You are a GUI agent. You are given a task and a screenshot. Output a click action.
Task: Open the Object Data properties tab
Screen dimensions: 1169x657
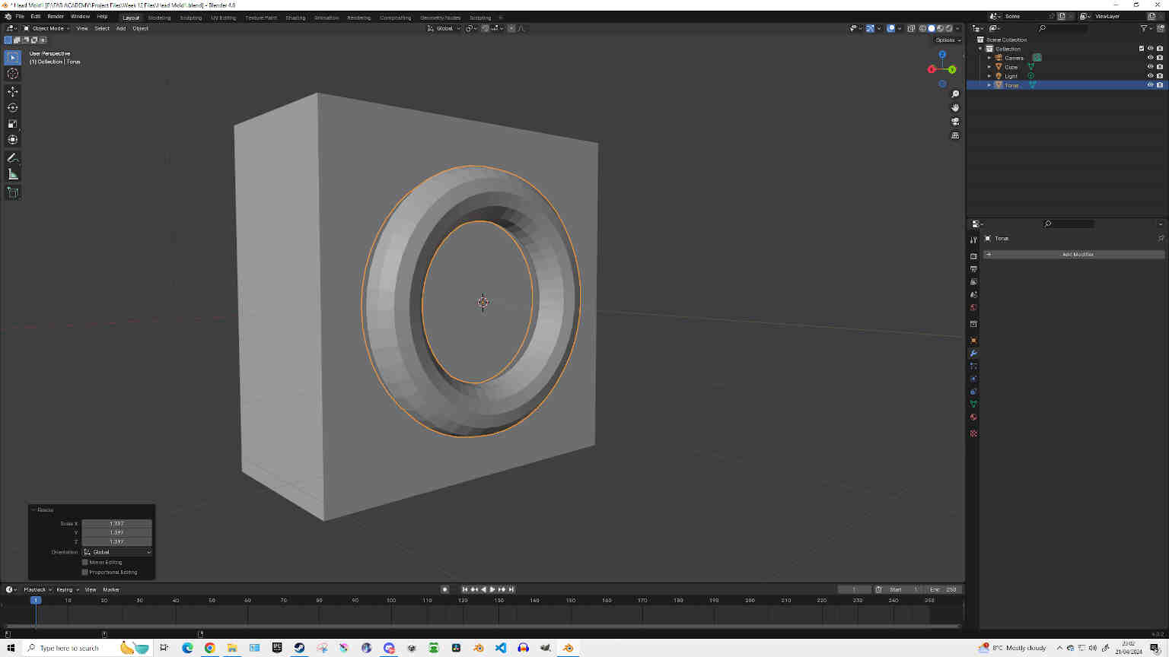[973, 404]
